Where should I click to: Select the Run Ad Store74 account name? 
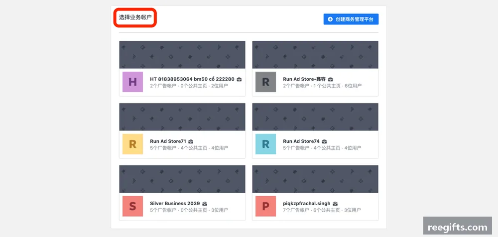click(301, 141)
